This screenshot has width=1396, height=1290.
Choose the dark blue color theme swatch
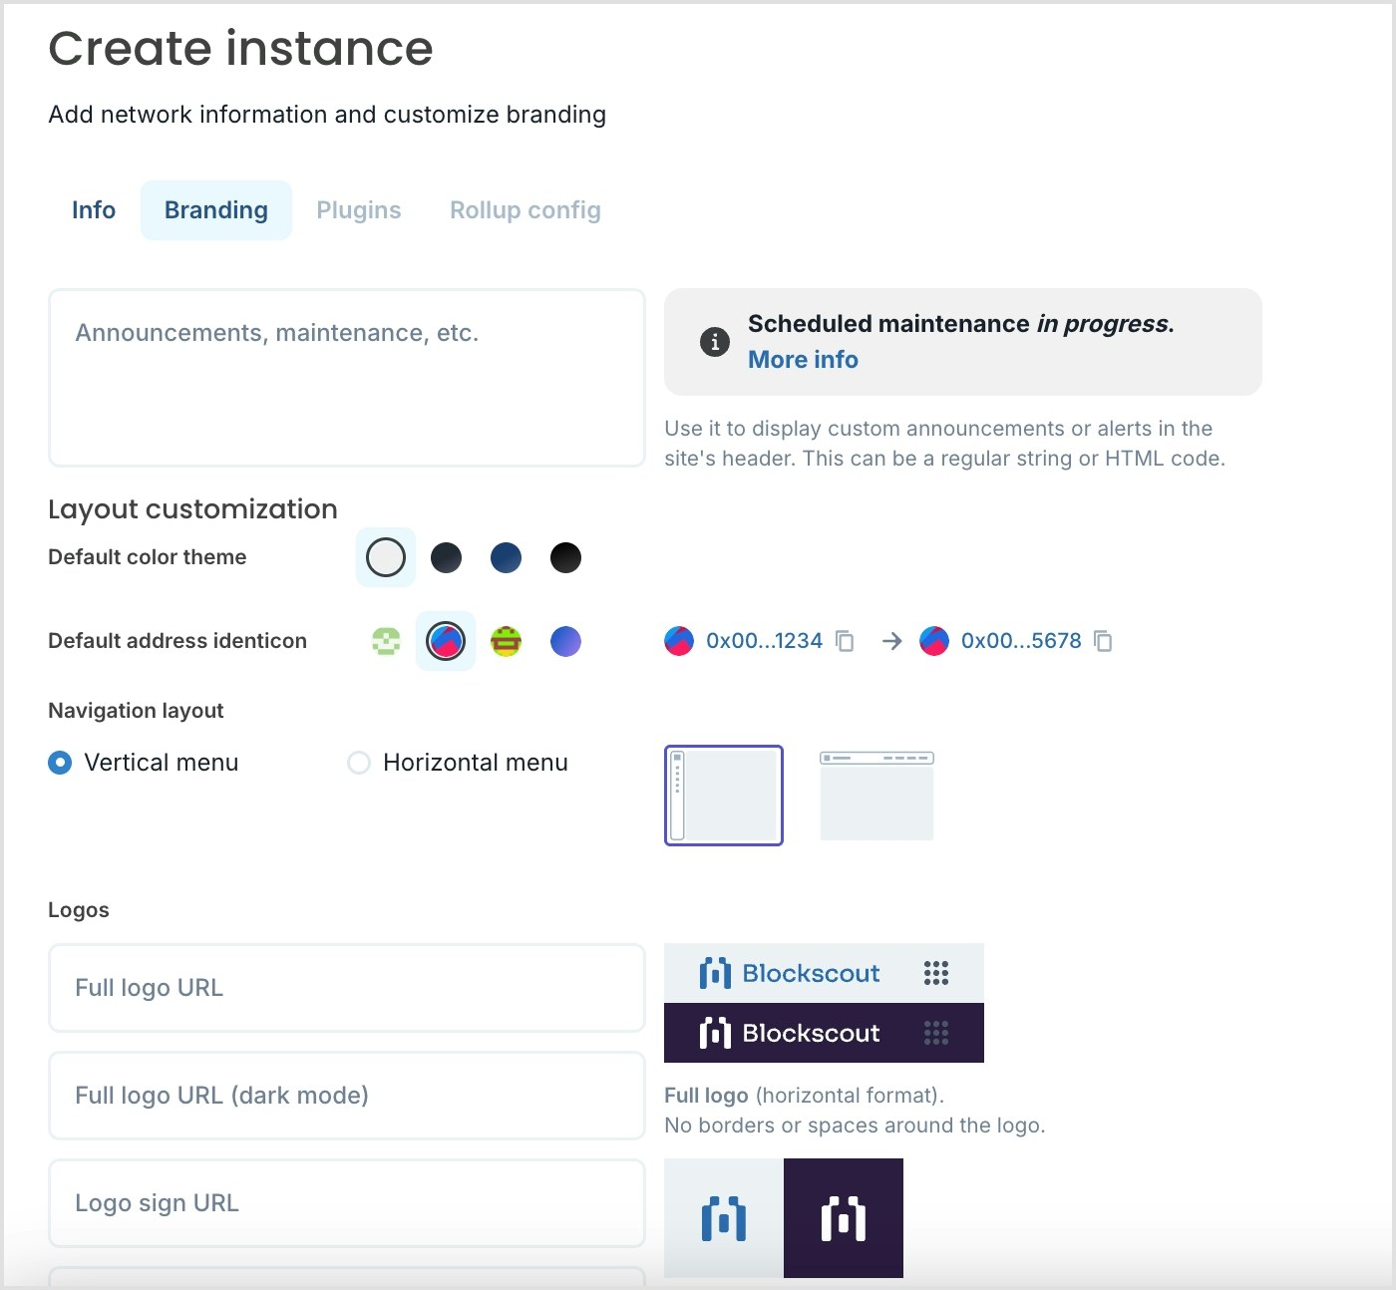pyautogui.click(x=506, y=557)
